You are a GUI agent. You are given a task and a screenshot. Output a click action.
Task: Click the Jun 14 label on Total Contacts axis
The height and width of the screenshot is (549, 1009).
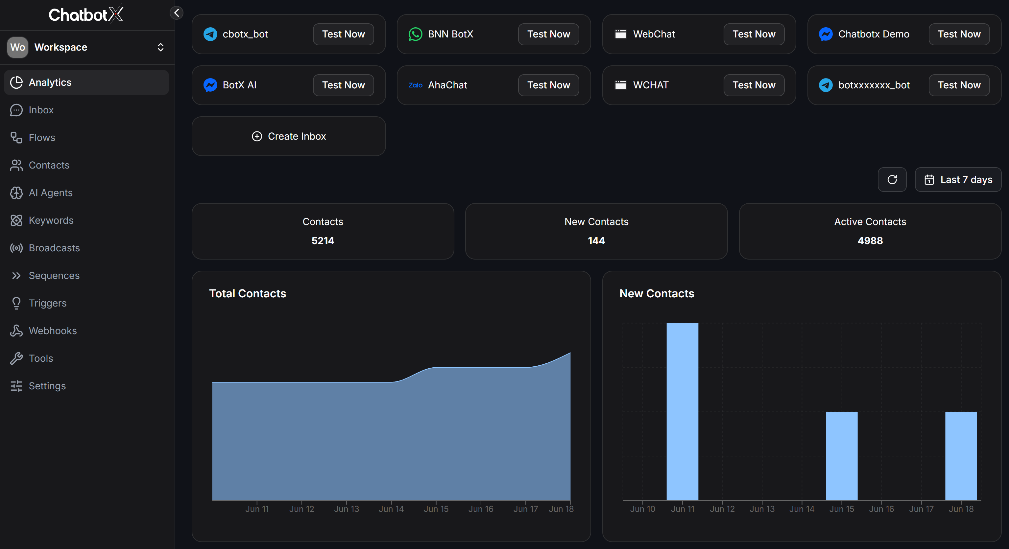(391, 509)
